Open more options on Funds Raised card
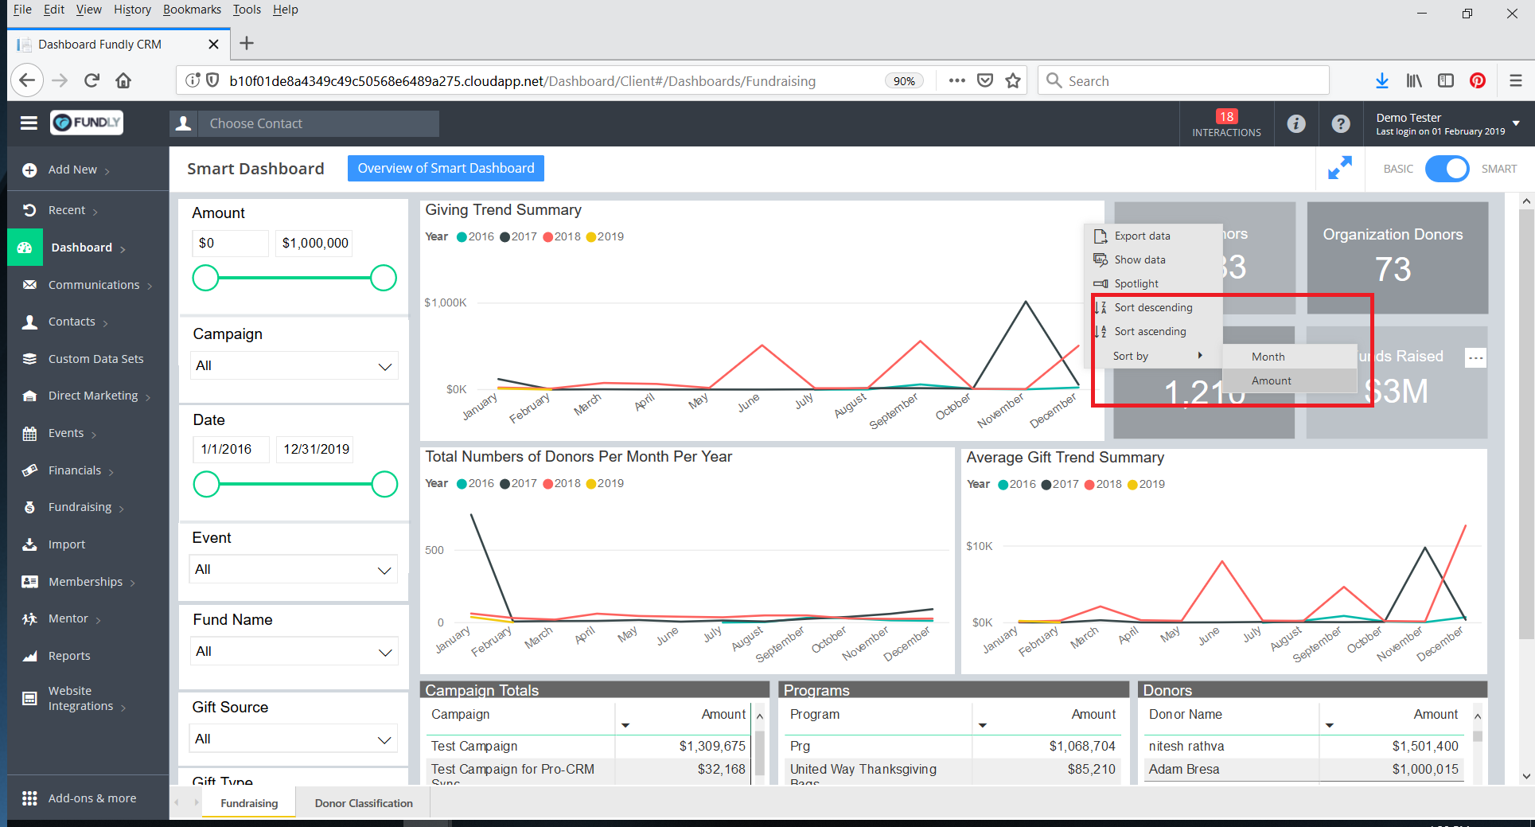This screenshot has width=1535, height=827. click(1475, 357)
